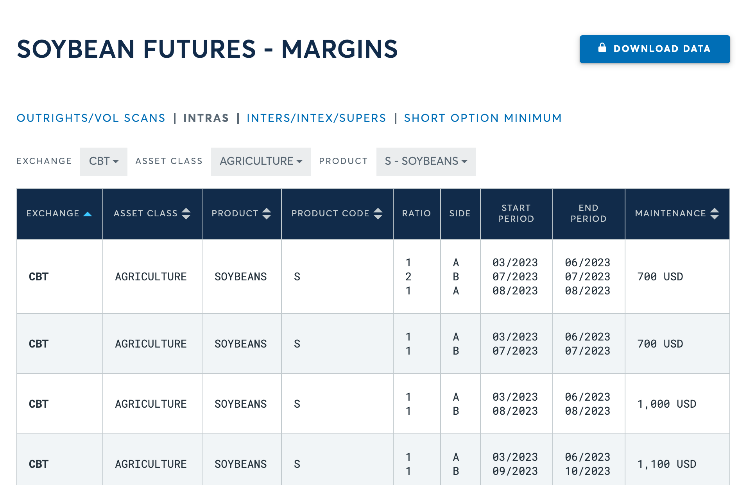This screenshot has height=485, width=756.
Task: Click the Ratio column header
Action: tap(416, 214)
